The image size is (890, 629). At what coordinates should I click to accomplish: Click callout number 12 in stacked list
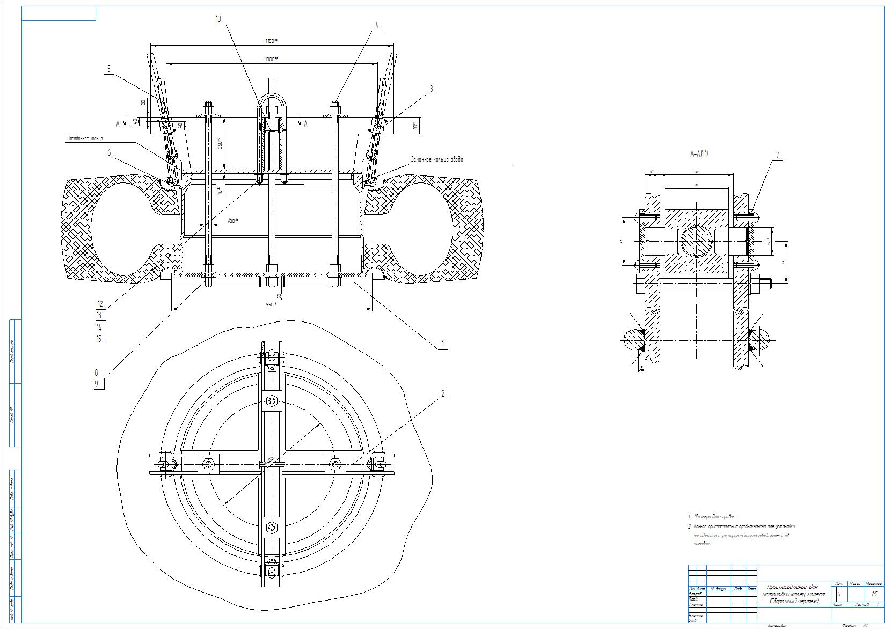pyautogui.click(x=100, y=304)
